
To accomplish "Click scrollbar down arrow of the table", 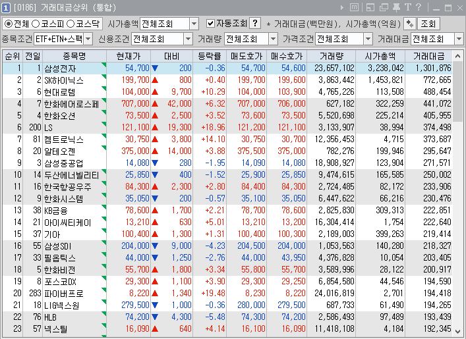I will coord(457,331).
